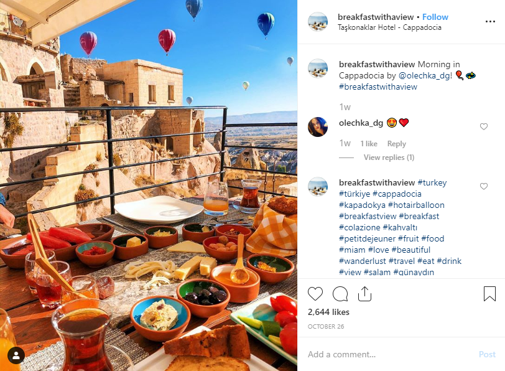Open breakfastwithaview avatar in the header
Image resolution: width=505 pixels, height=371 pixels.
[318, 22]
